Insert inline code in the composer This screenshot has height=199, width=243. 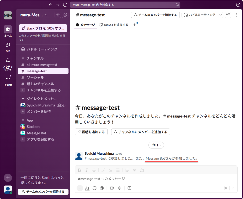[134, 170]
